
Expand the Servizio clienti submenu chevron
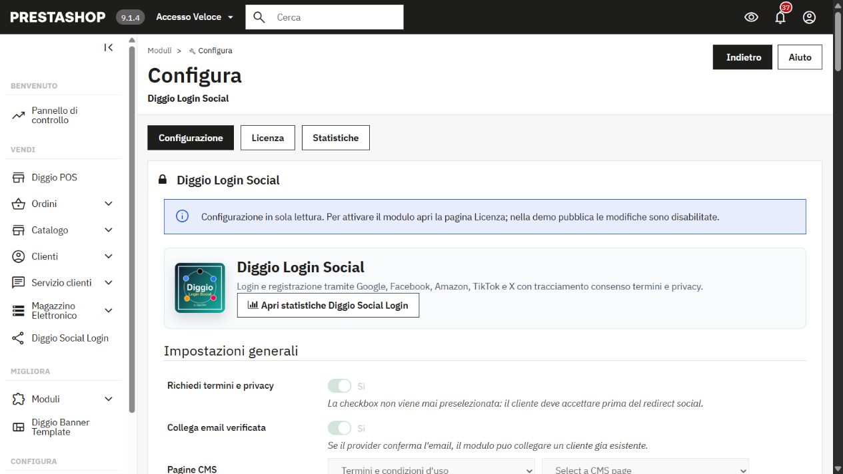[x=109, y=283]
